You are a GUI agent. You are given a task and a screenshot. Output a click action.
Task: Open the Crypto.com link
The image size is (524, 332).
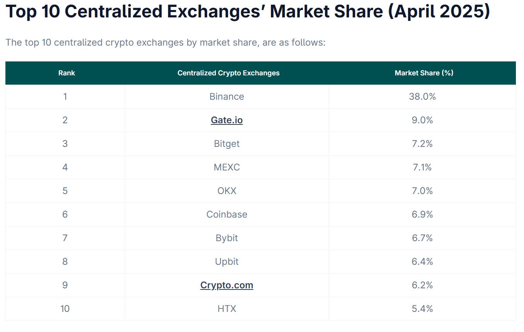(x=226, y=285)
